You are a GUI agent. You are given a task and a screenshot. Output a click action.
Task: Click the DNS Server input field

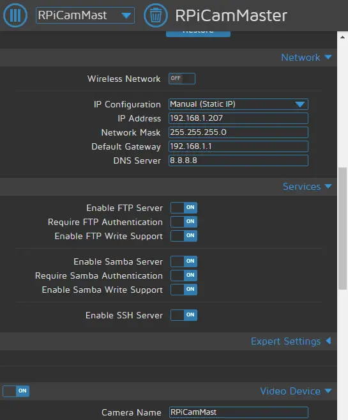click(x=238, y=160)
